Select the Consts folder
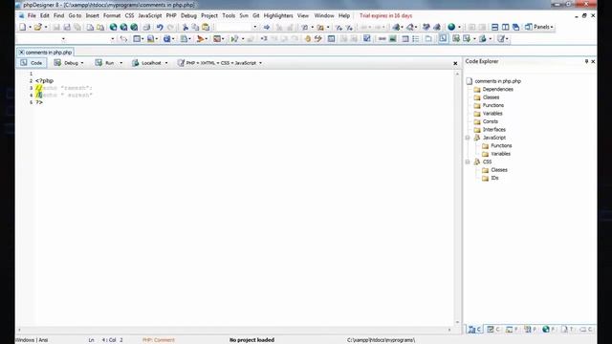The image size is (612, 344). point(491,121)
